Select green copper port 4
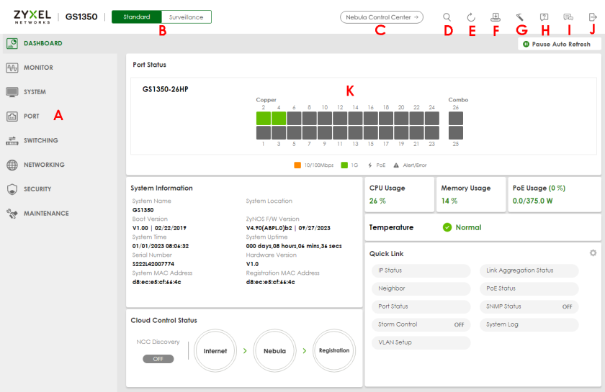The height and width of the screenshot is (392, 605). [x=279, y=119]
